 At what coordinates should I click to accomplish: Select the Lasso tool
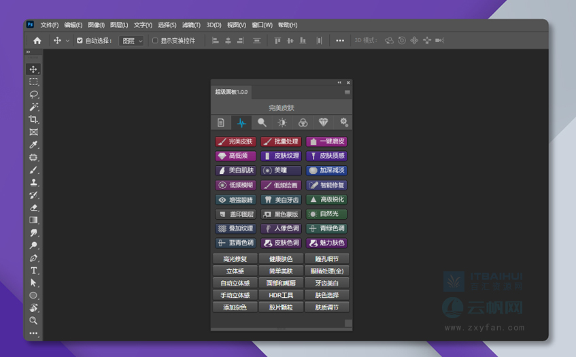coord(33,95)
